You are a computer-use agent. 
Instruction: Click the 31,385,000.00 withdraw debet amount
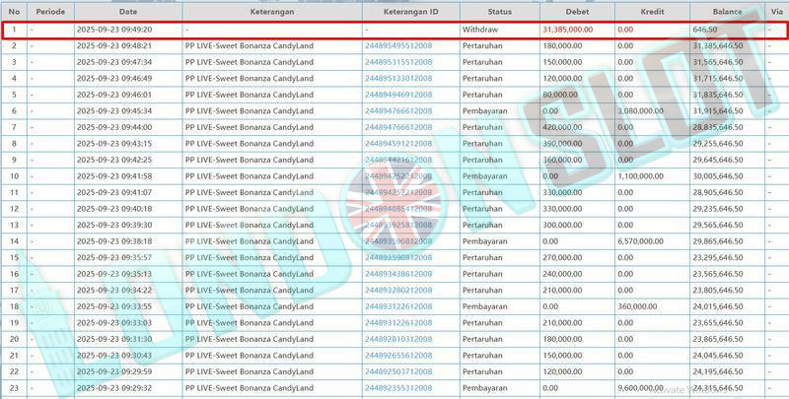coord(571,30)
